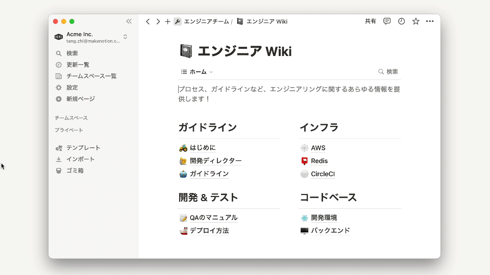Open the three-dots more menu

click(x=430, y=21)
